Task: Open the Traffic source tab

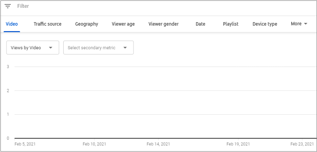Action: pyautogui.click(x=48, y=24)
